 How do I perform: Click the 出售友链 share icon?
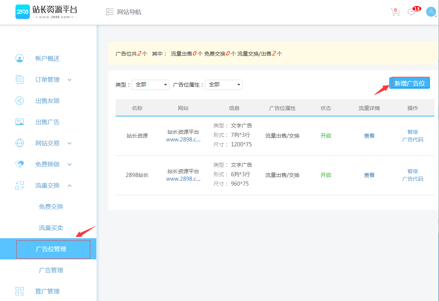[x=20, y=101]
